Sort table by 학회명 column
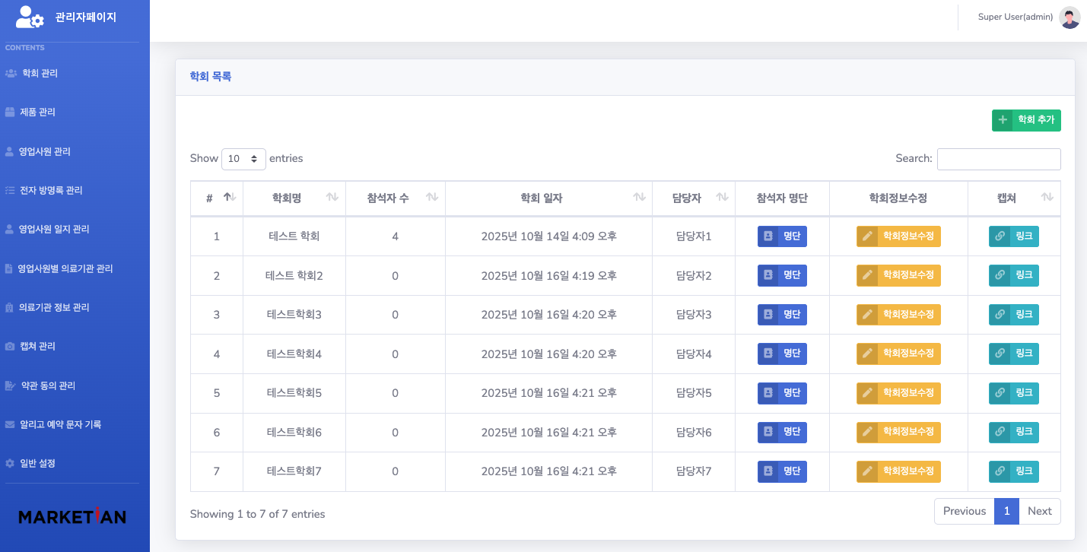 click(294, 198)
